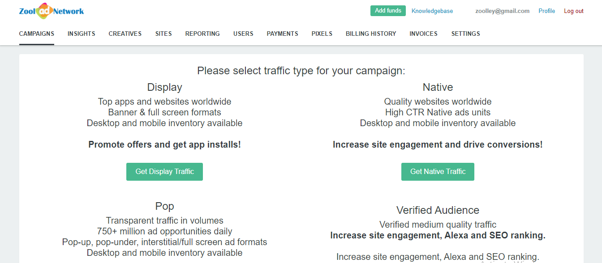The image size is (602, 263).
Task: Open the Settings tab
Action: [x=465, y=34]
